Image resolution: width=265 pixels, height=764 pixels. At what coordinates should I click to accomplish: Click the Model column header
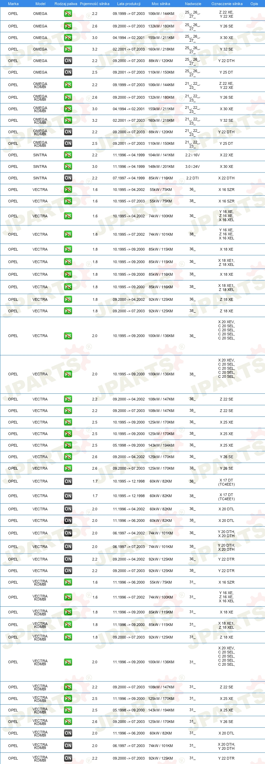point(40,4)
